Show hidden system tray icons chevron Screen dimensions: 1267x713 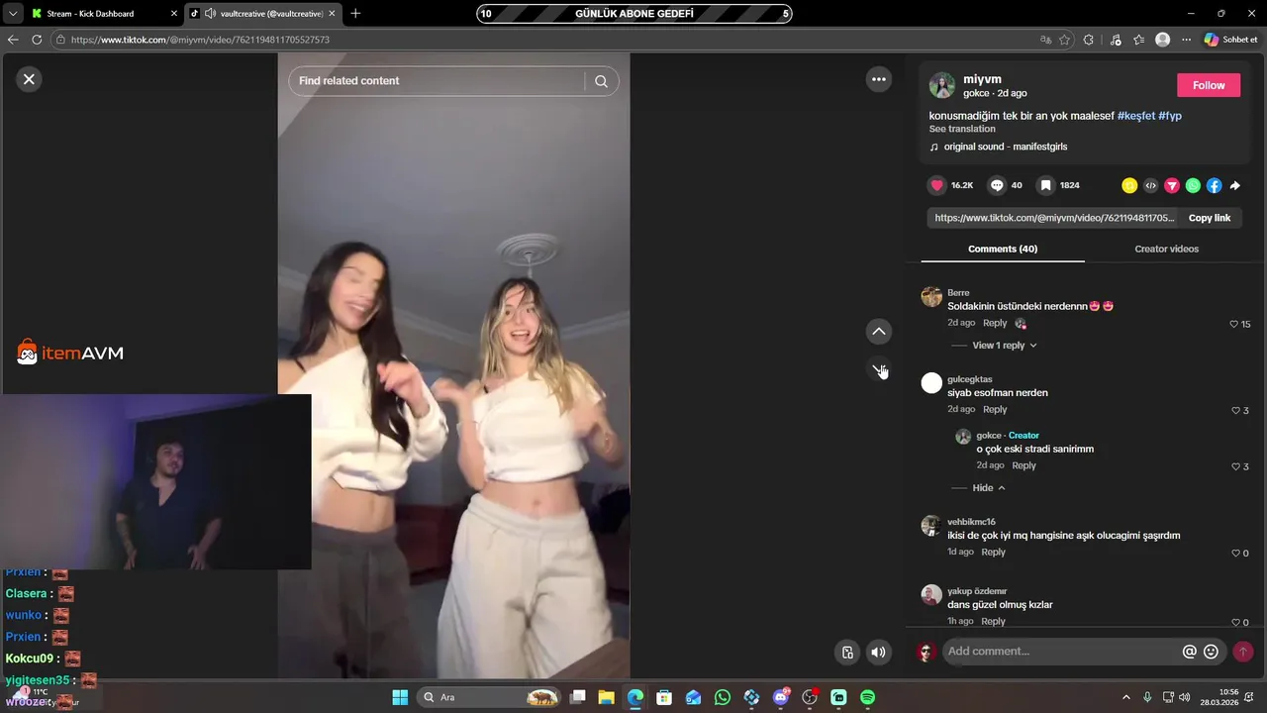coord(1125,697)
